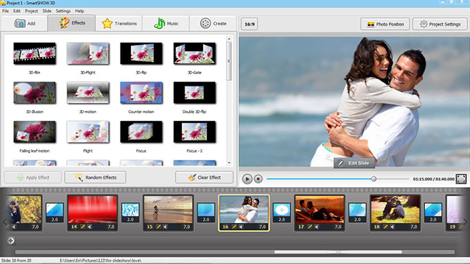Screen dimensions: 470x264
Task: Click timeline right navigation arrow
Action: pyautogui.click(x=465, y=222)
